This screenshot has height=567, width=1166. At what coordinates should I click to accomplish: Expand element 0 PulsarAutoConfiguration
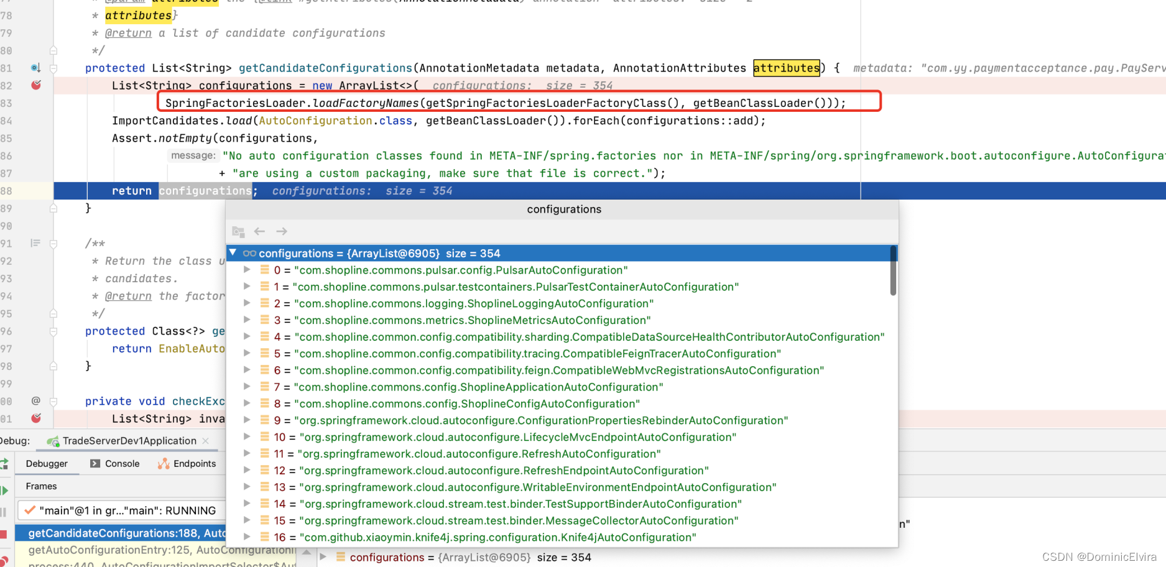pyautogui.click(x=247, y=270)
